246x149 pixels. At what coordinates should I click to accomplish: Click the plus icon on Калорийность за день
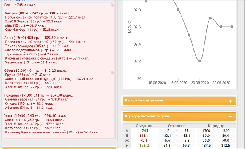tap(230, 101)
